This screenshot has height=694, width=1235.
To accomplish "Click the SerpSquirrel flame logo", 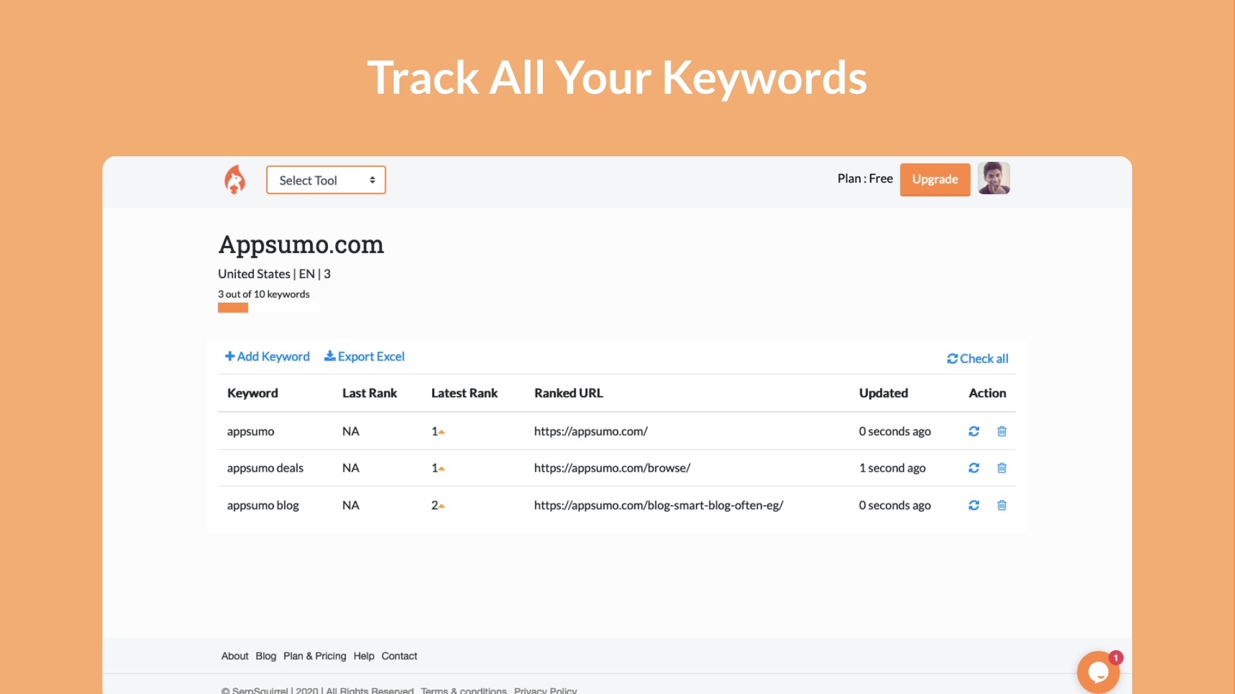I will pos(235,179).
